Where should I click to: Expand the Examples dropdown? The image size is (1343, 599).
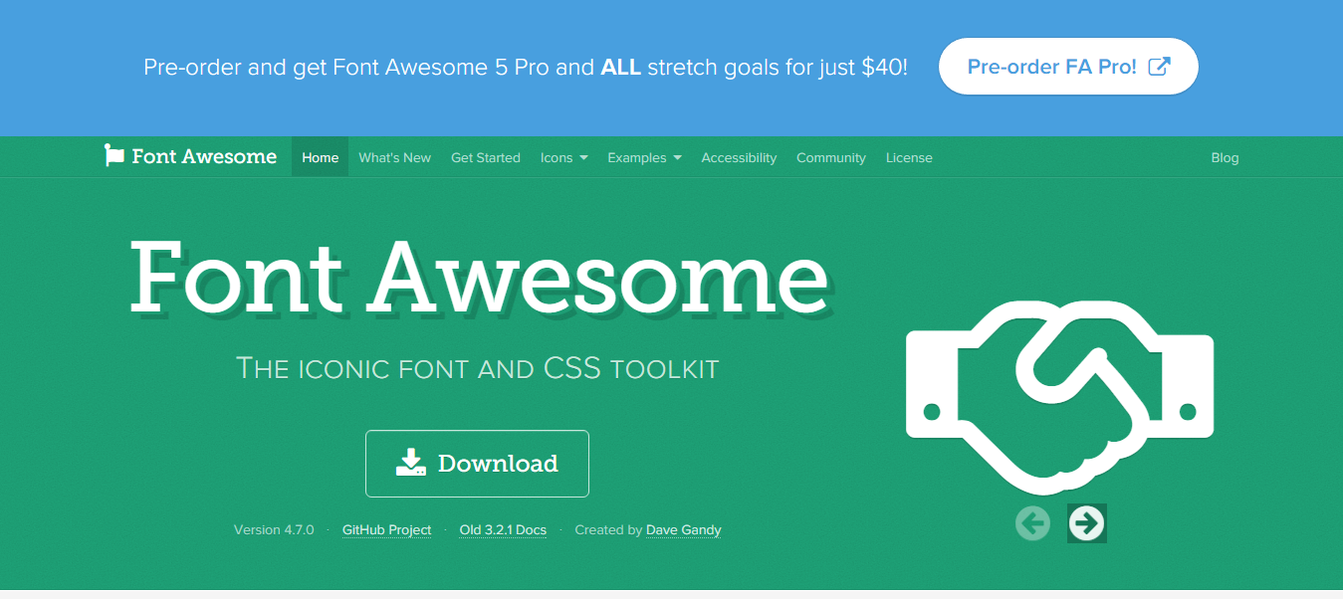(644, 157)
